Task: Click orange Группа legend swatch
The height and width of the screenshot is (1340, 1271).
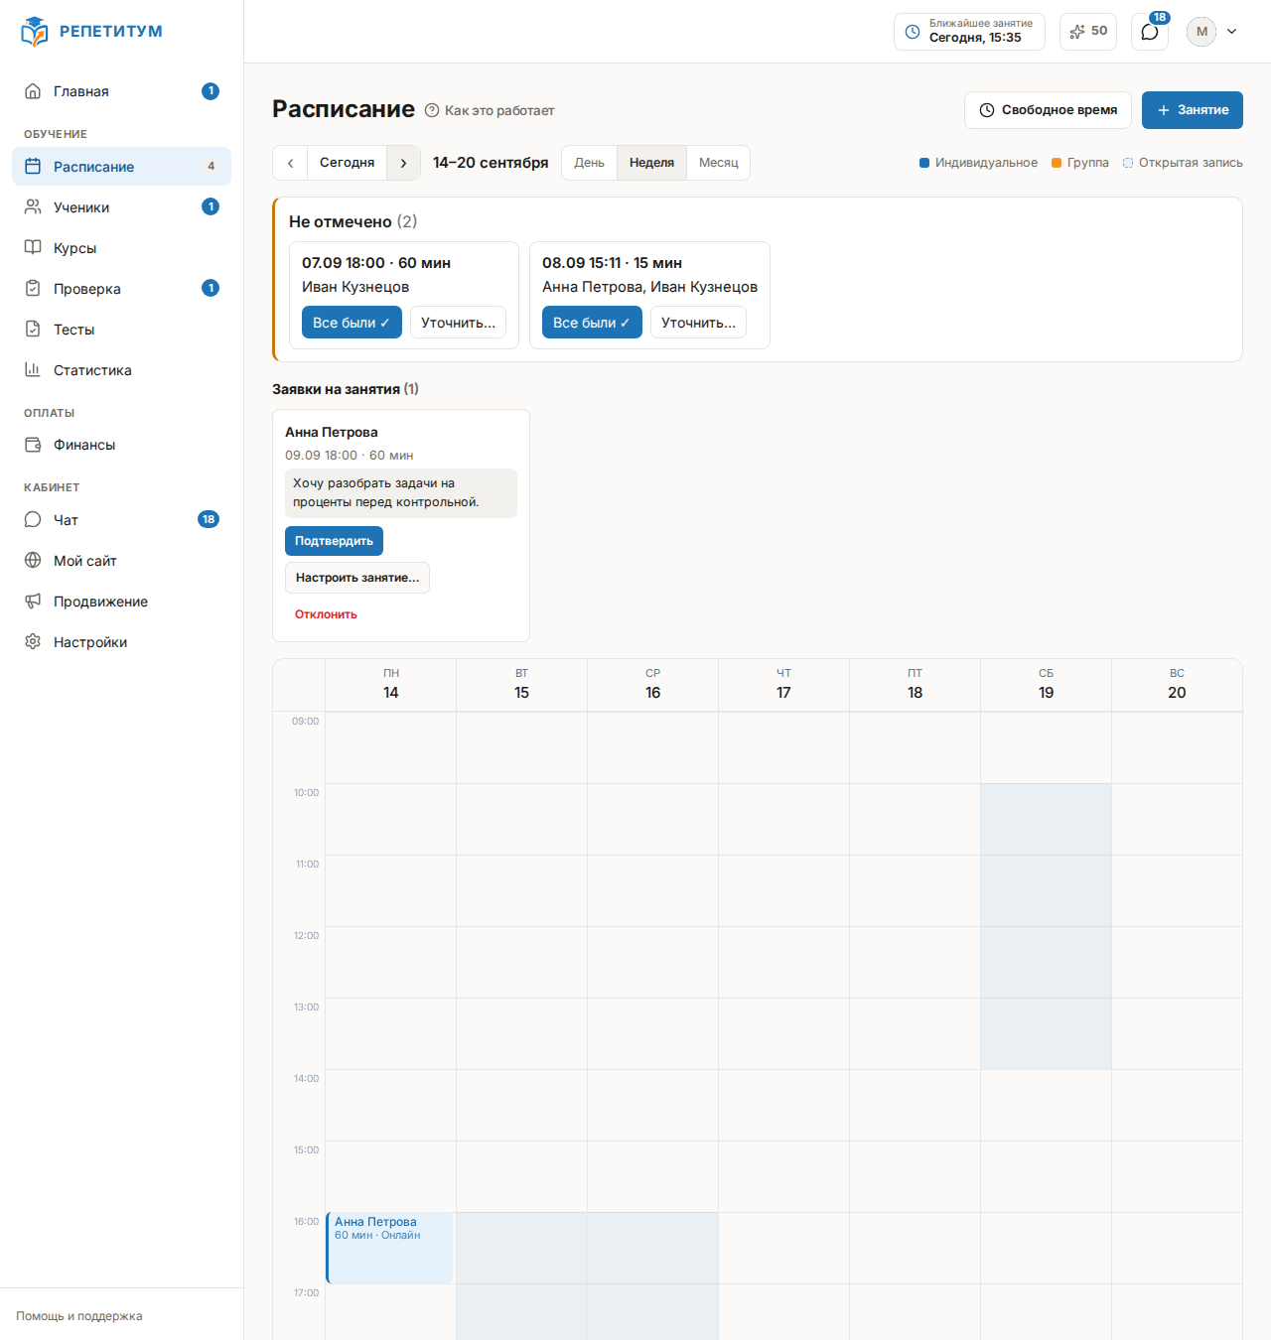Action: pos(1057,163)
